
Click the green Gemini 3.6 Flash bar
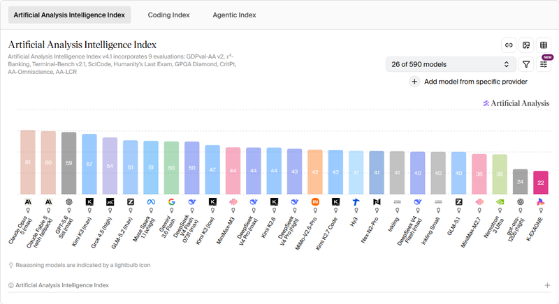tap(171, 168)
